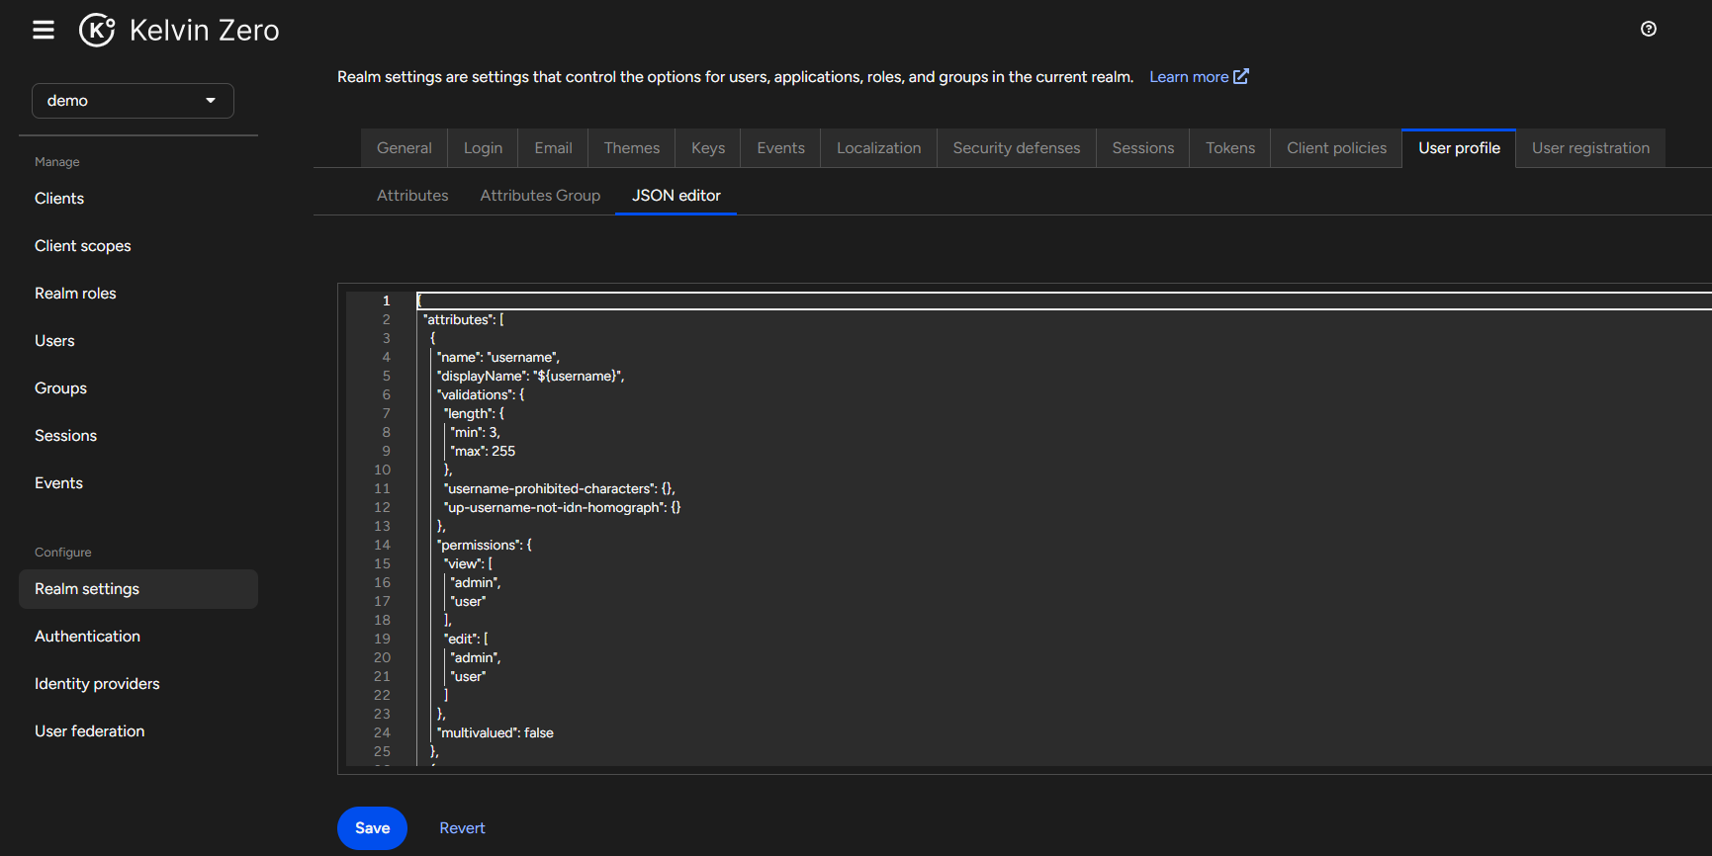Click the "length": { line
Screen dimensions: 1712x856
tap(475, 414)
